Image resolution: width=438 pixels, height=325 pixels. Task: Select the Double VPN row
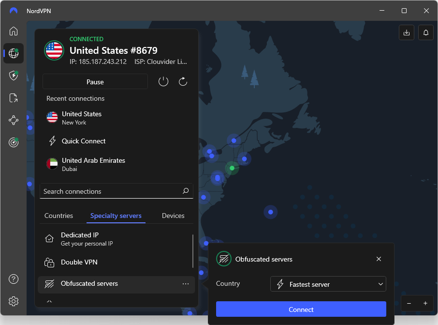(x=115, y=263)
